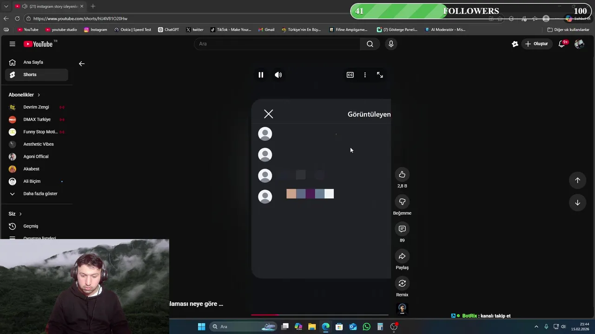
Task: Open twitter bookmark
Action: (x=194, y=30)
